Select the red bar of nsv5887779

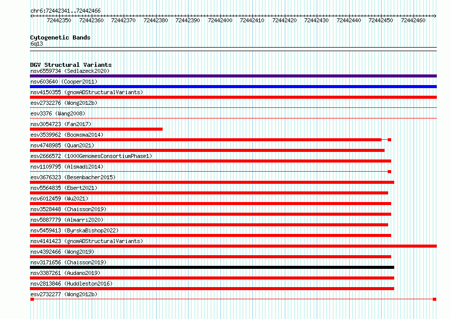coord(209,225)
